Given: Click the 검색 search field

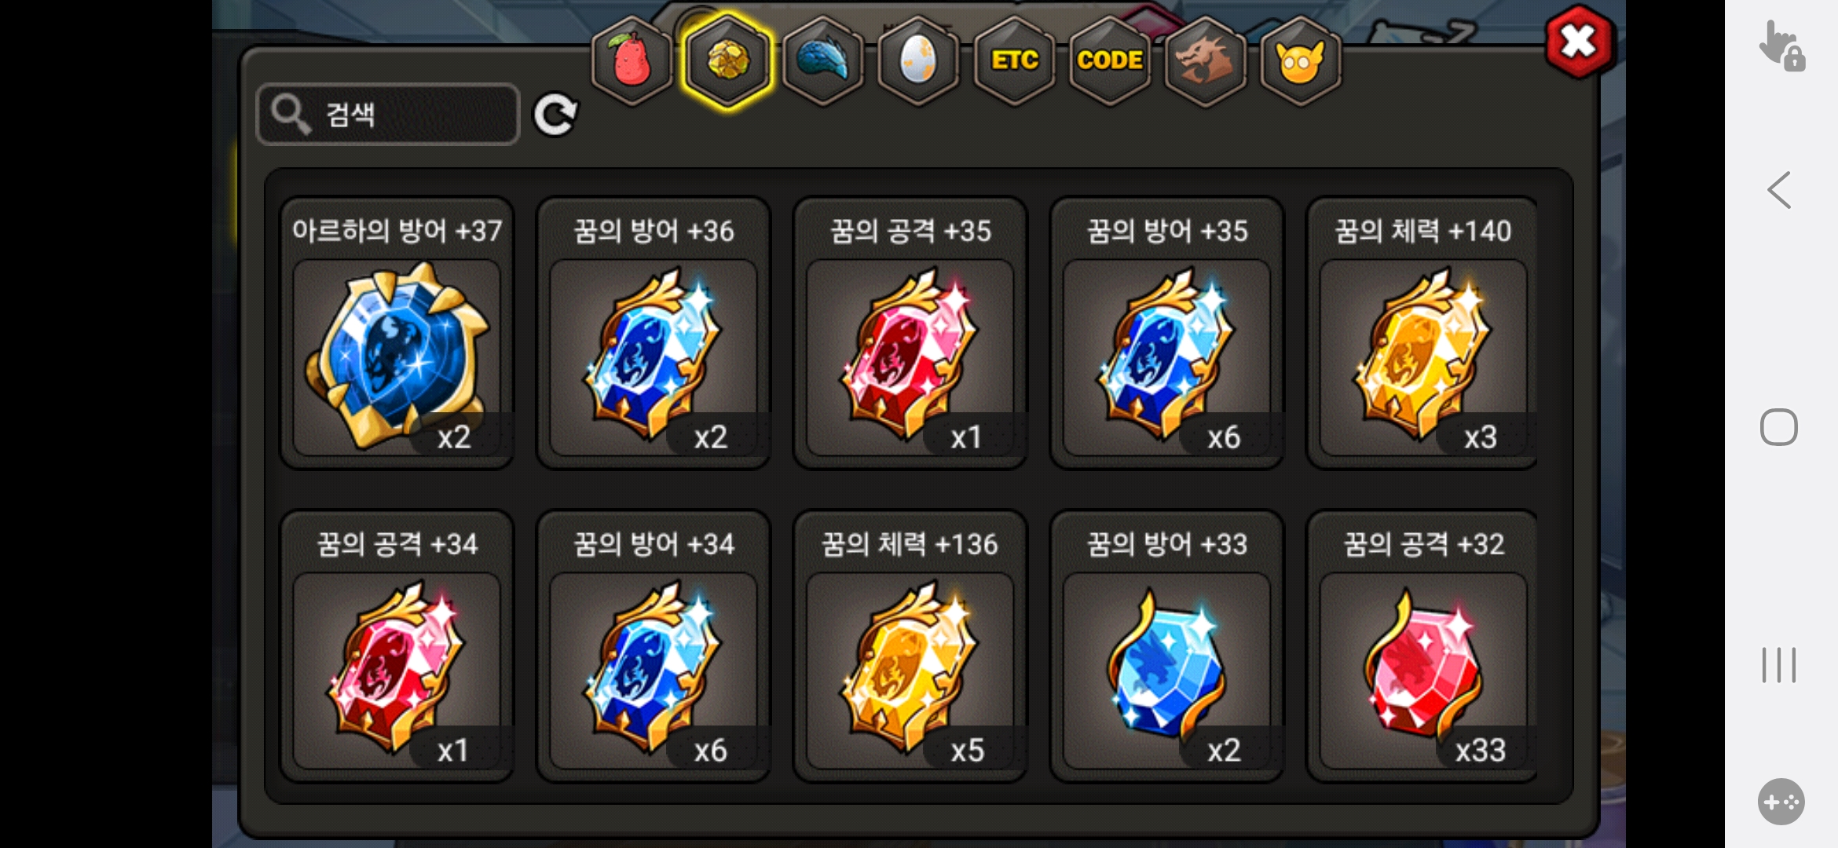Looking at the screenshot, I should tap(388, 115).
